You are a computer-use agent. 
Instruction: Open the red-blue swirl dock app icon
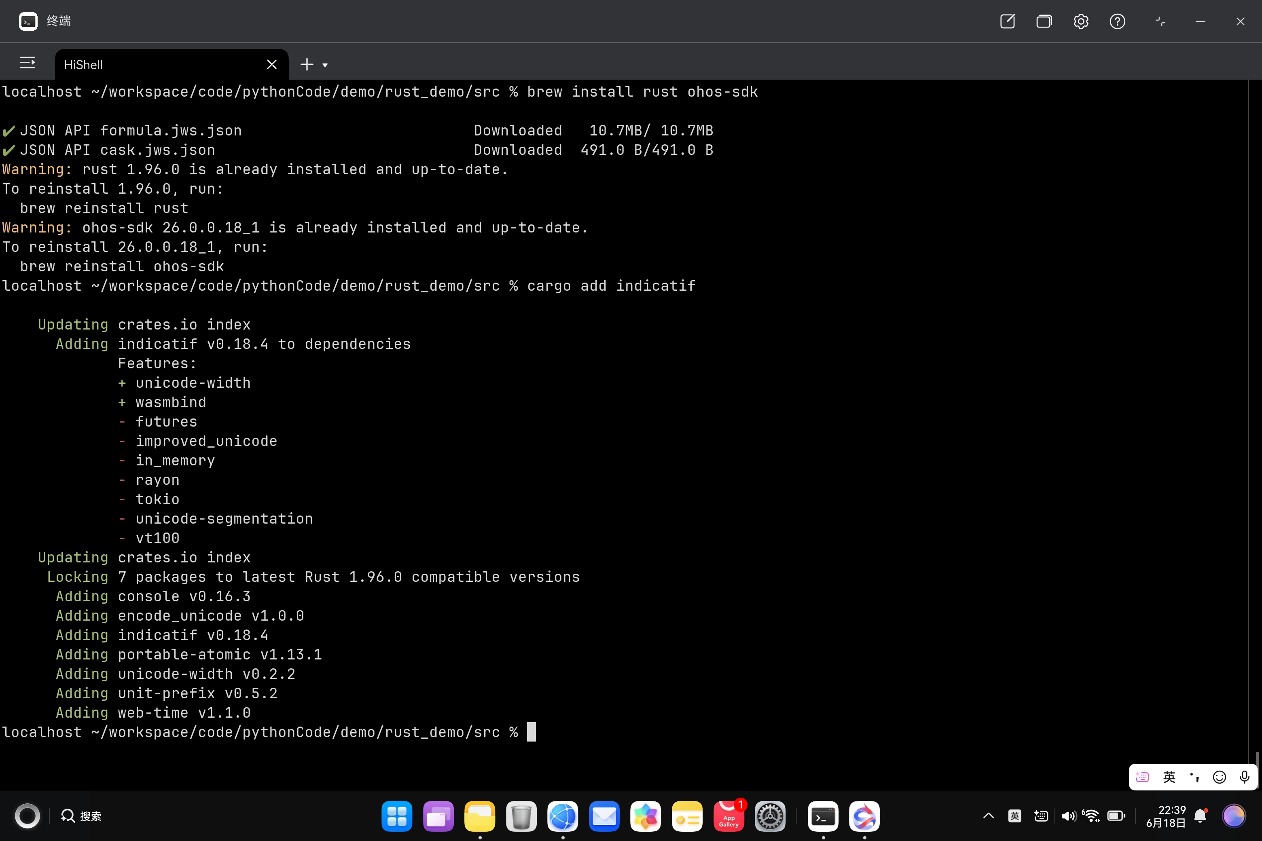click(x=864, y=816)
